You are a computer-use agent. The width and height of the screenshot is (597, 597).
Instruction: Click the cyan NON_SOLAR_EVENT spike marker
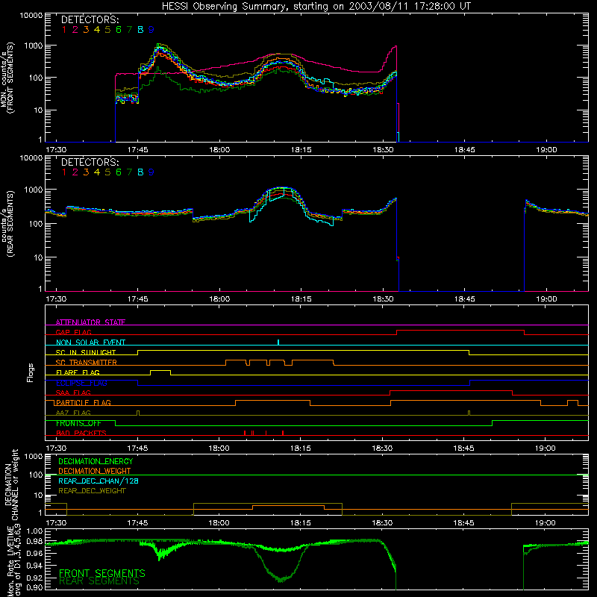coord(278,342)
